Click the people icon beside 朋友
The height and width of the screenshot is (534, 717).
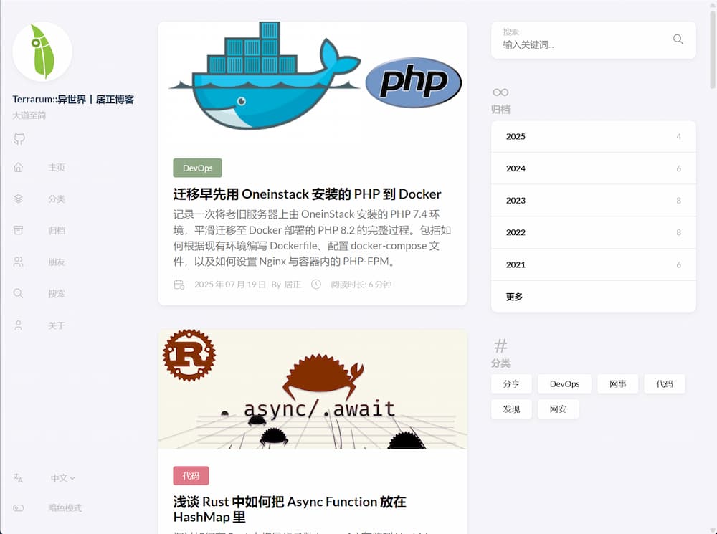coord(19,262)
